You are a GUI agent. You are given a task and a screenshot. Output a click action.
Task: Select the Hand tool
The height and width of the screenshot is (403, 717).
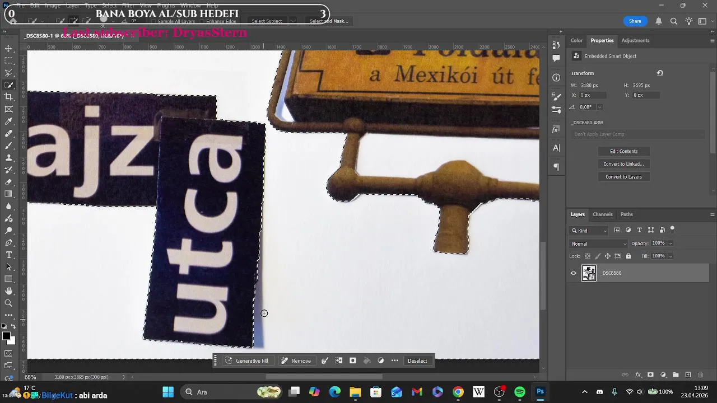click(x=9, y=291)
